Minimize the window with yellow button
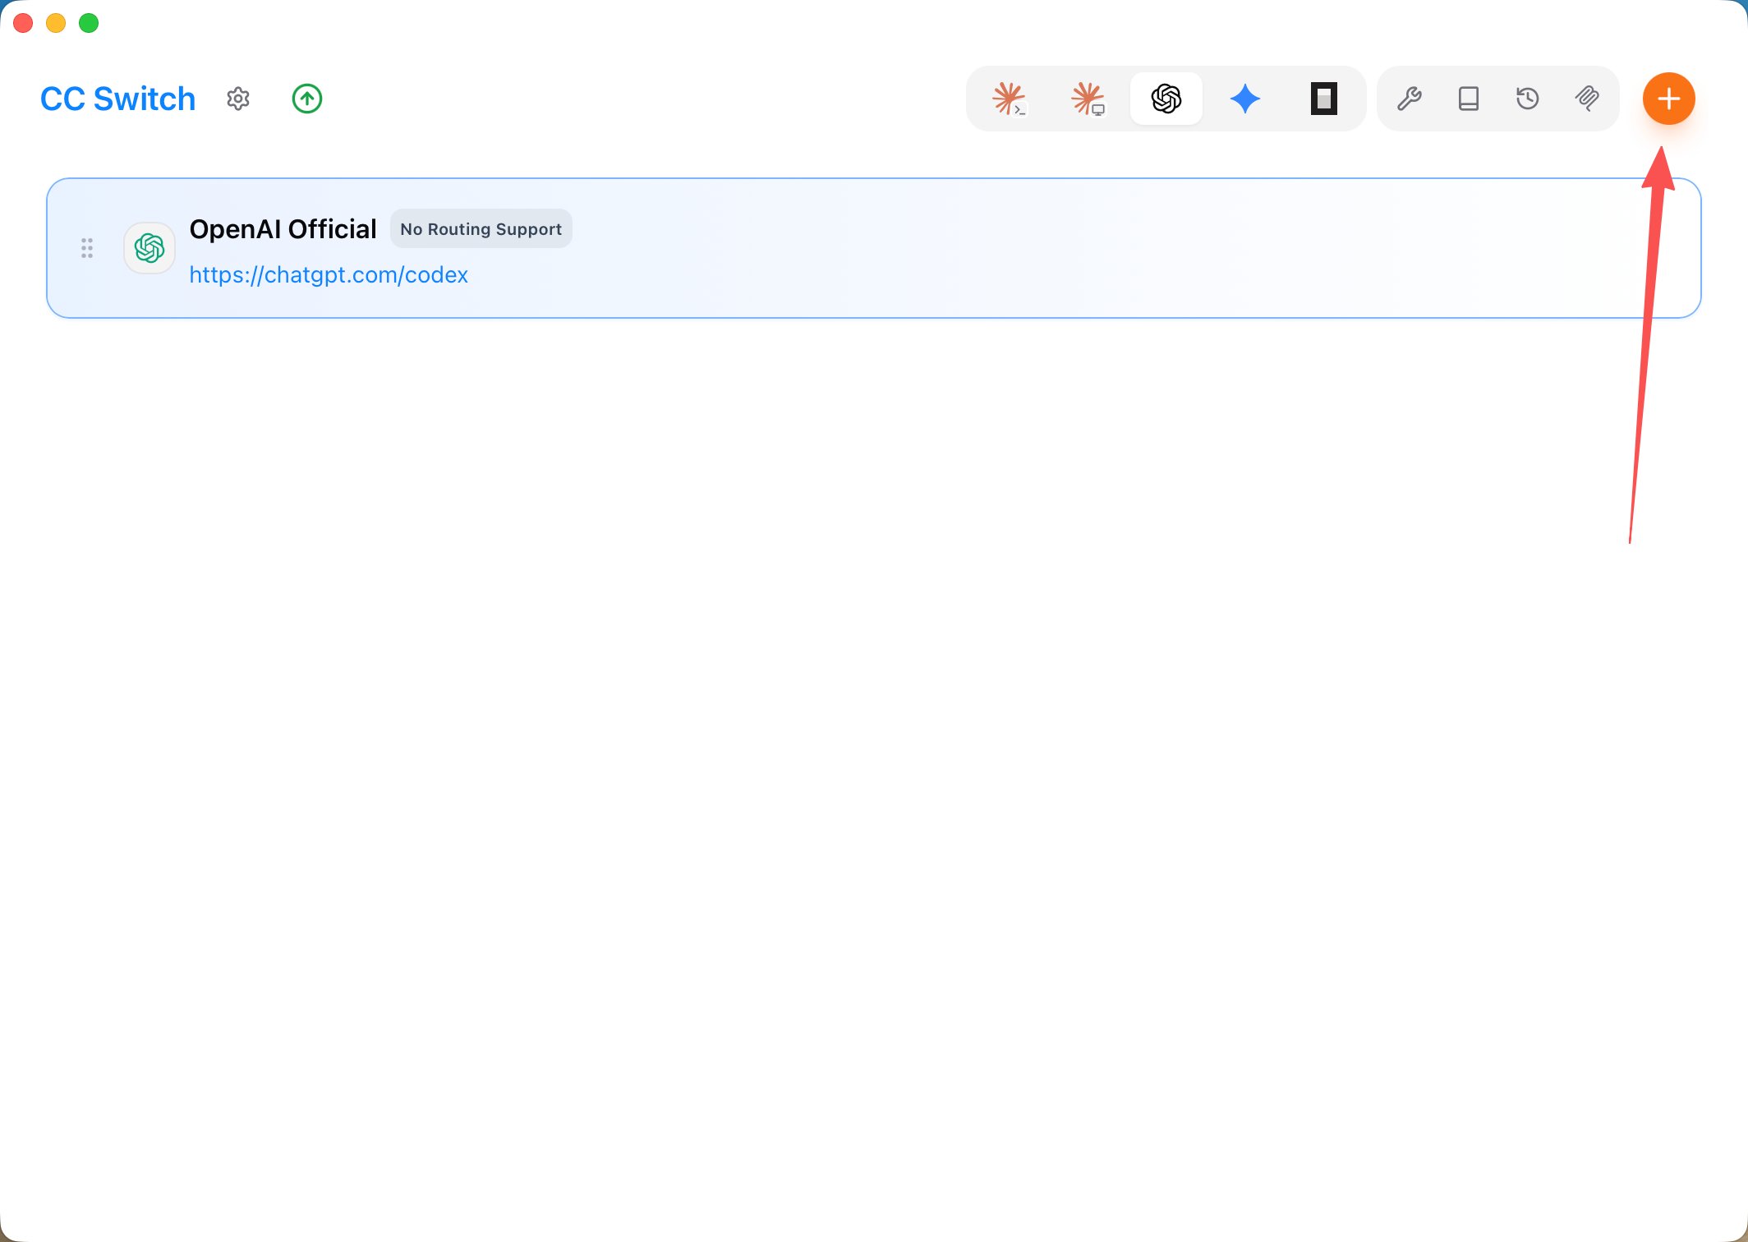 pos(56,23)
